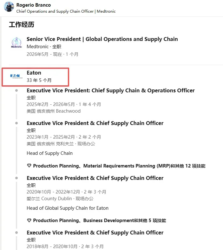Show the Production Planning and Business Development skills
The height and width of the screenshot is (250, 223).
click(x=100, y=220)
